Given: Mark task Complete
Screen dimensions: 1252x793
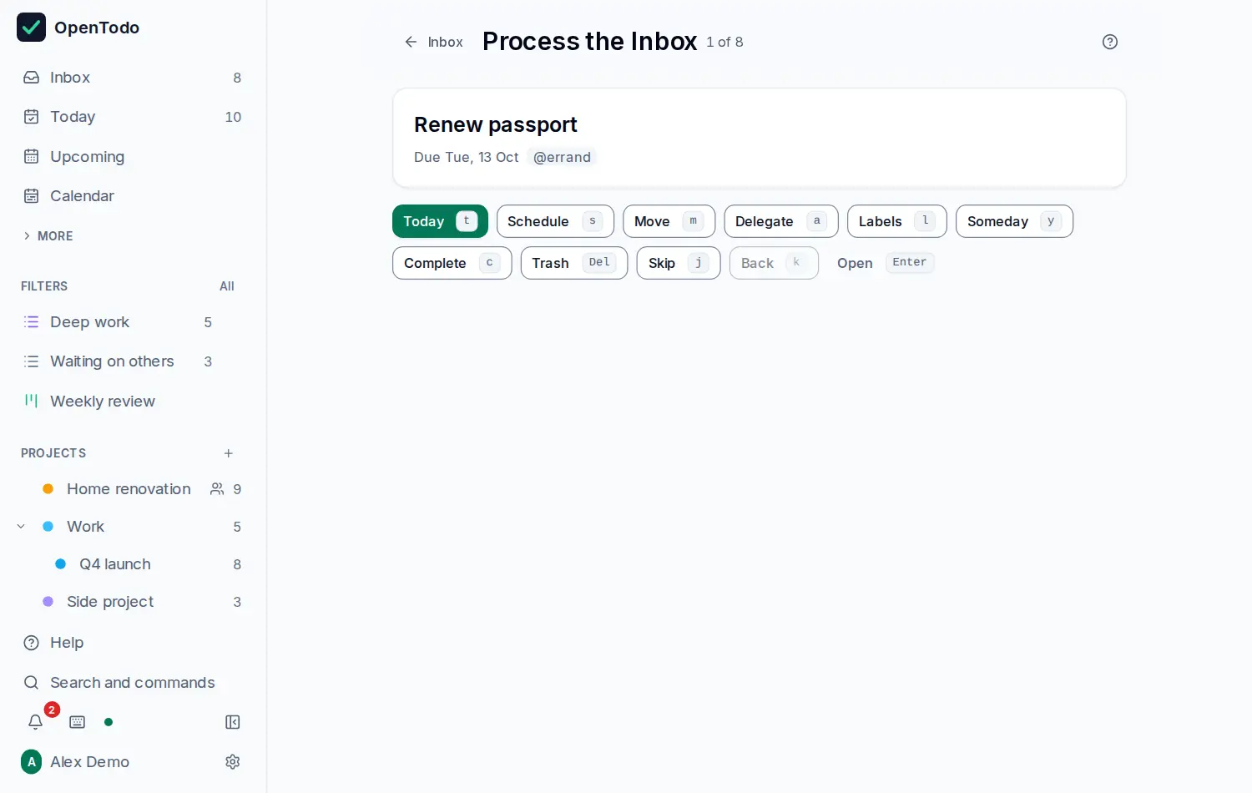Looking at the screenshot, I should tap(452, 263).
